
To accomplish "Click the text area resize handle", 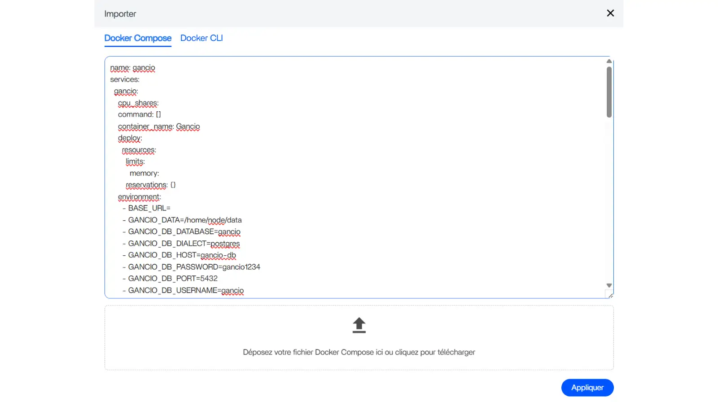I will [610, 295].
